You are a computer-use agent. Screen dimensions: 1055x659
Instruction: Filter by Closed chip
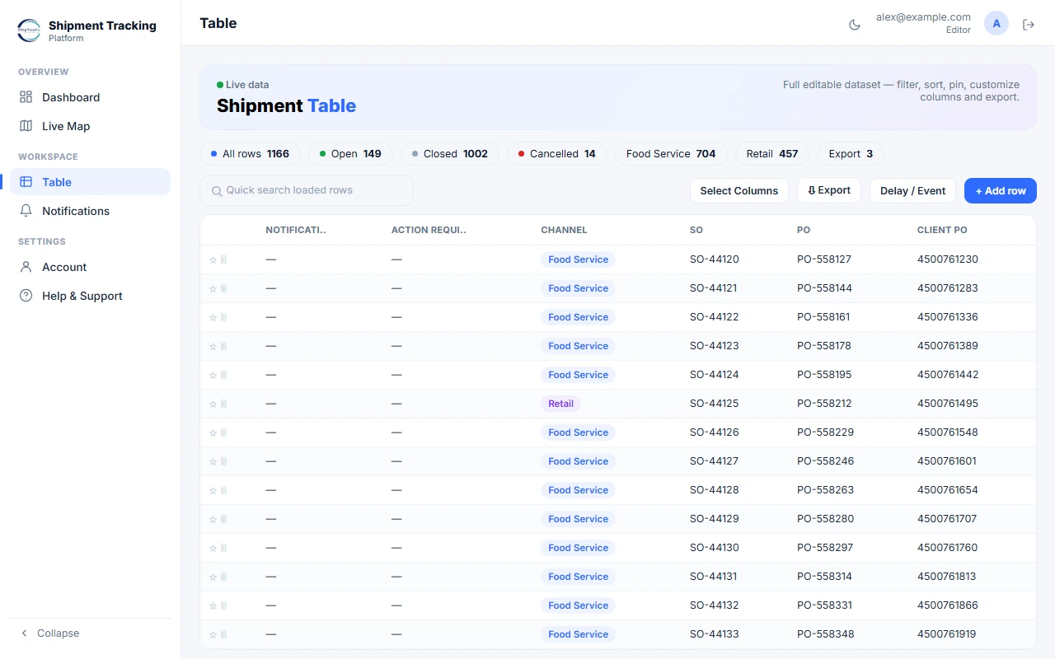[449, 154]
